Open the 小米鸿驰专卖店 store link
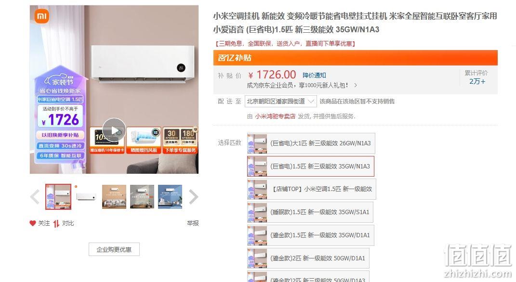The image size is (516, 282). point(275,116)
